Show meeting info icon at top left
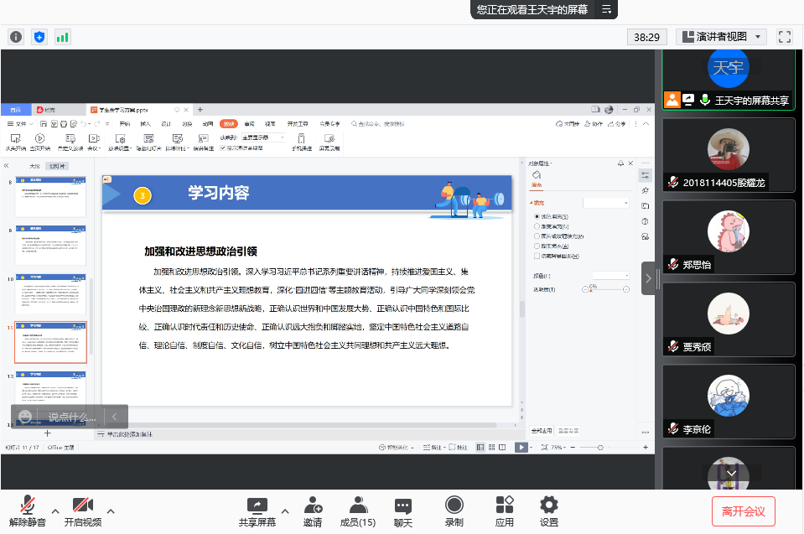Screen dimensions: 804x534 pyautogui.click(x=16, y=37)
